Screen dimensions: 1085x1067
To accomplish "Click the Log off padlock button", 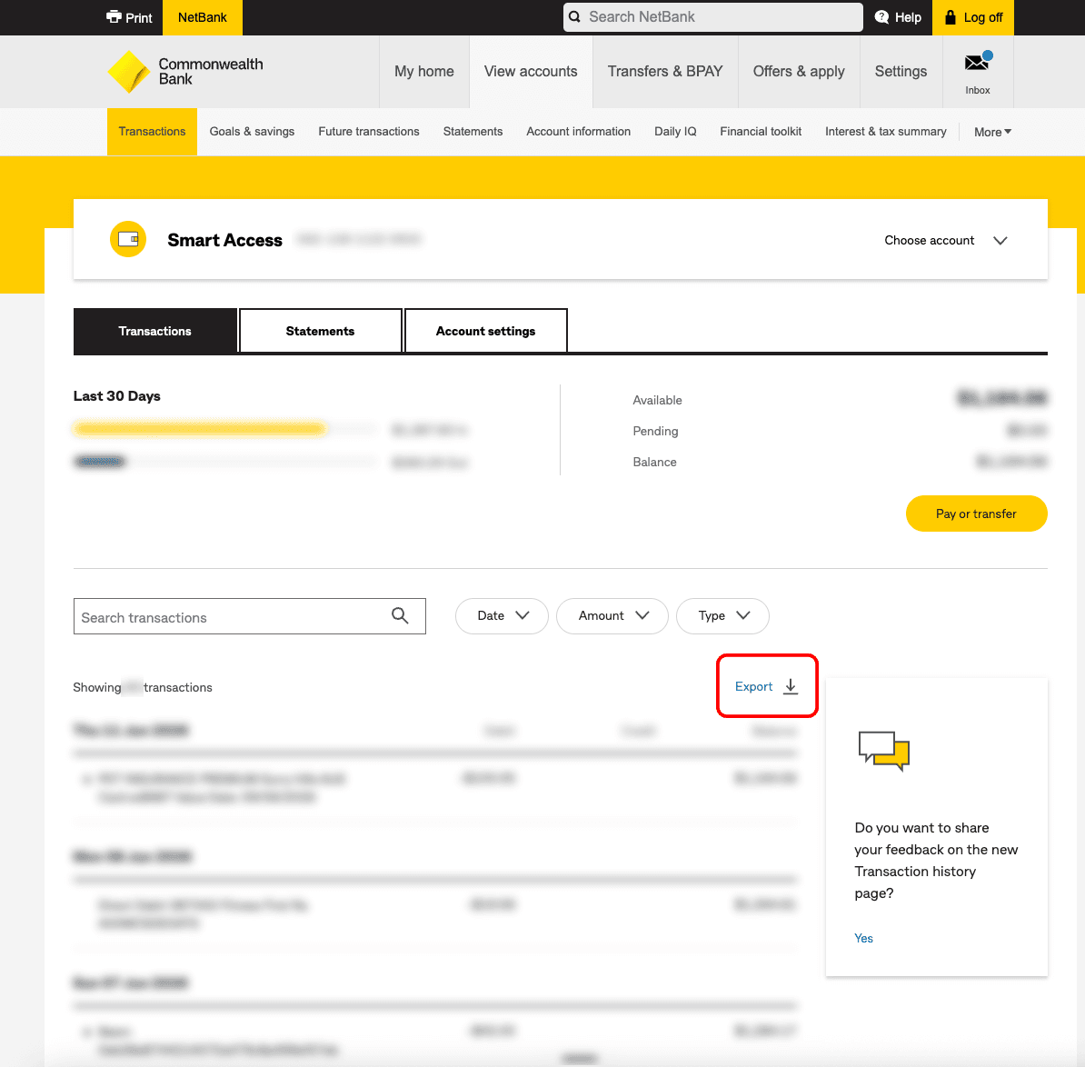I will [973, 17].
